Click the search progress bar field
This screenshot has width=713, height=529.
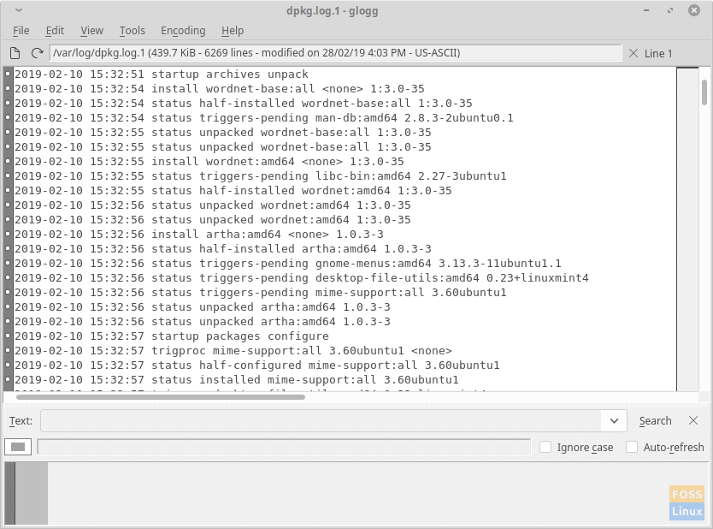(284, 447)
